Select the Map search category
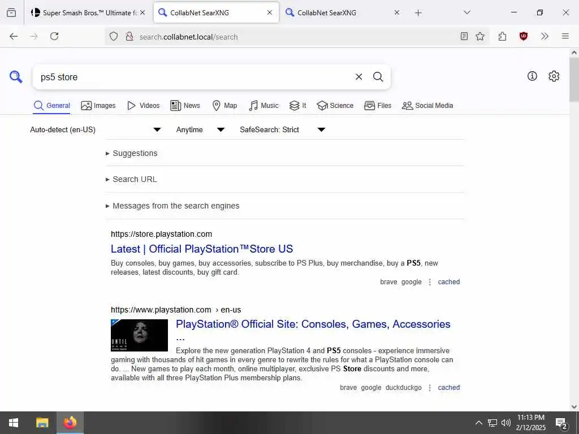The image size is (579, 434). (x=224, y=106)
